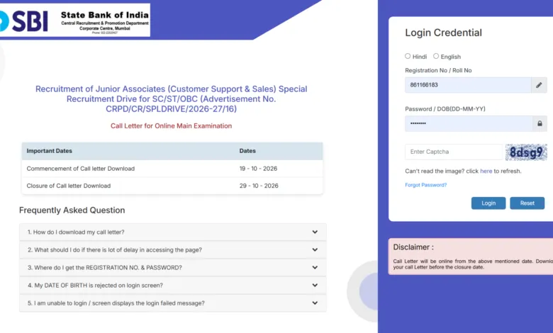Click the Login button

click(x=488, y=203)
